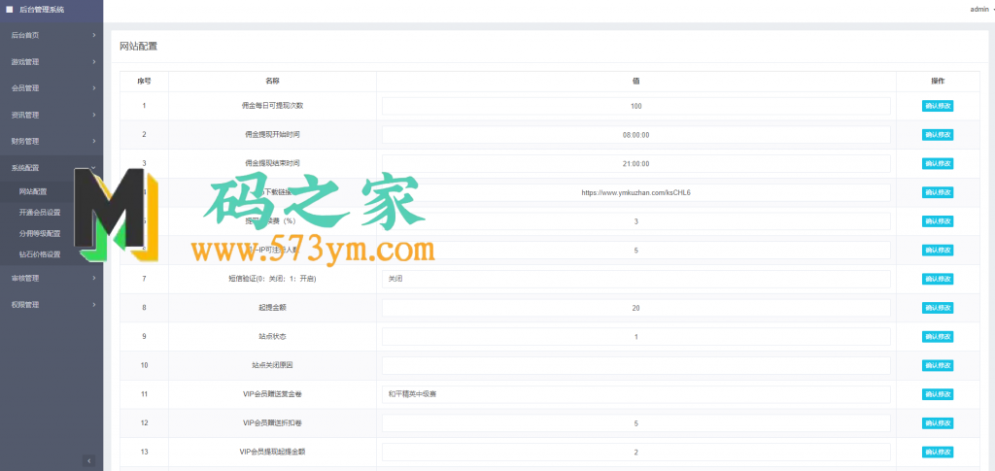Image resolution: width=995 pixels, height=471 pixels.
Task: Confirm change for the IP registration row
Action: [x=938, y=250]
